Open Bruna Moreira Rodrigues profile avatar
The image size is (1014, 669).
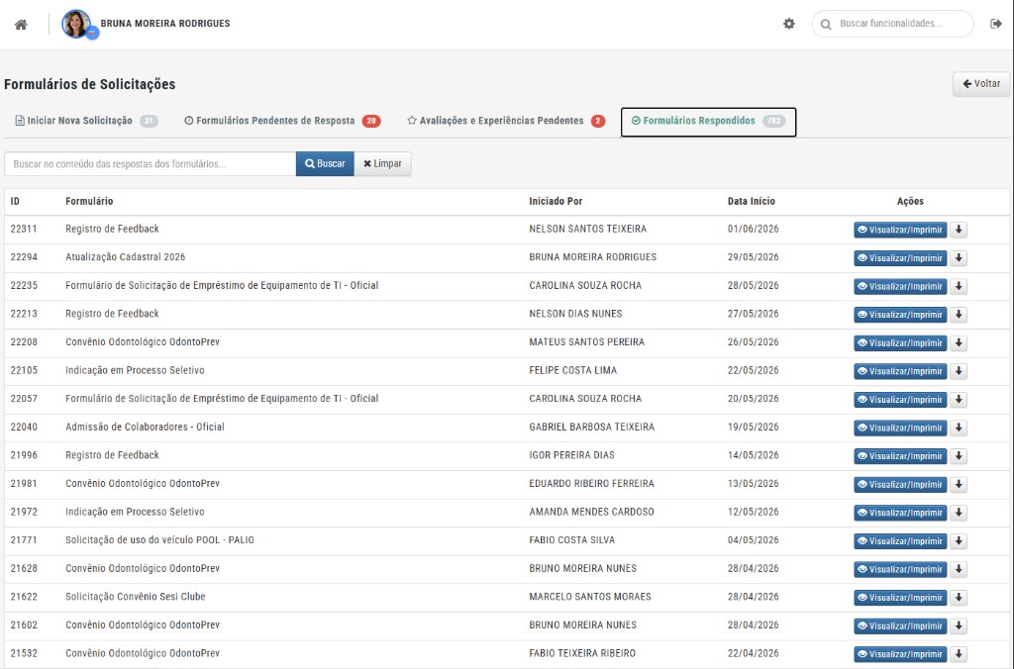coord(77,24)
